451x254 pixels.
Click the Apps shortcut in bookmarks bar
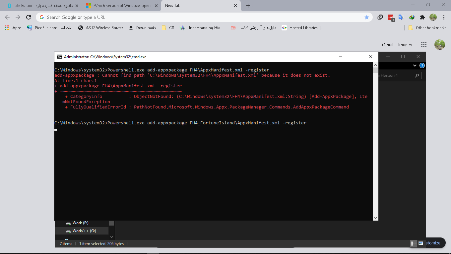(13, 28)
